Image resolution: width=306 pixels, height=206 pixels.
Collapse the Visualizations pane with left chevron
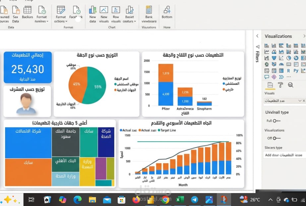[257, 36]
